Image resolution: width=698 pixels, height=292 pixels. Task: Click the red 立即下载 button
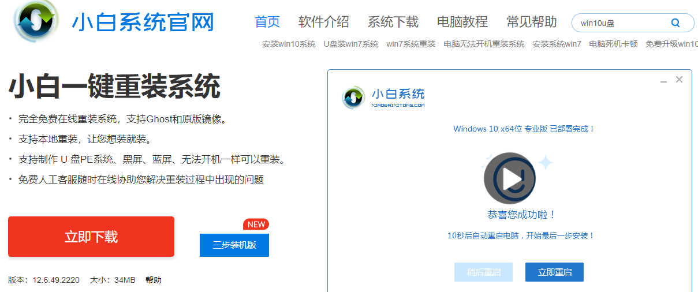coord(91,237)
